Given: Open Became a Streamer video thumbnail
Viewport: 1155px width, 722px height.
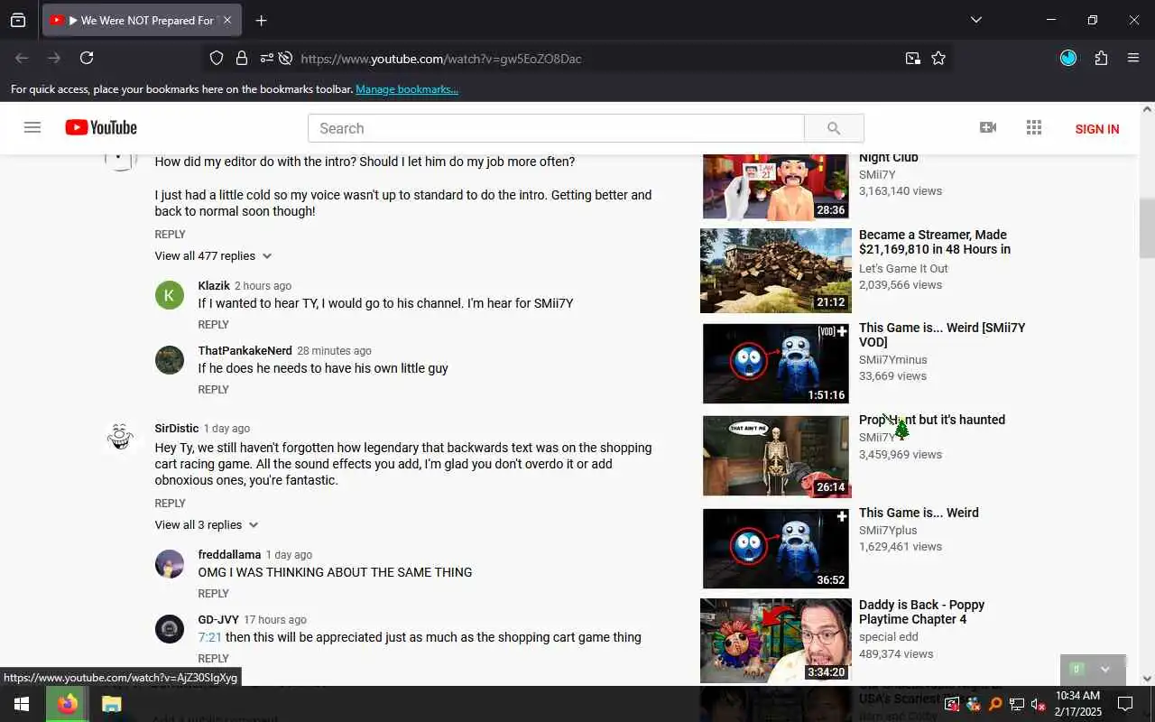Looking at the screenshot, I should pos(775,271).
